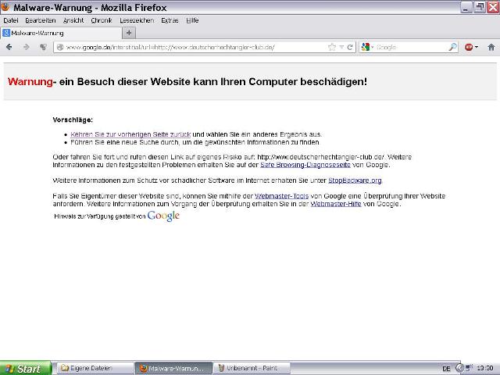Open the Windows Start button

[x=26, y=368]
